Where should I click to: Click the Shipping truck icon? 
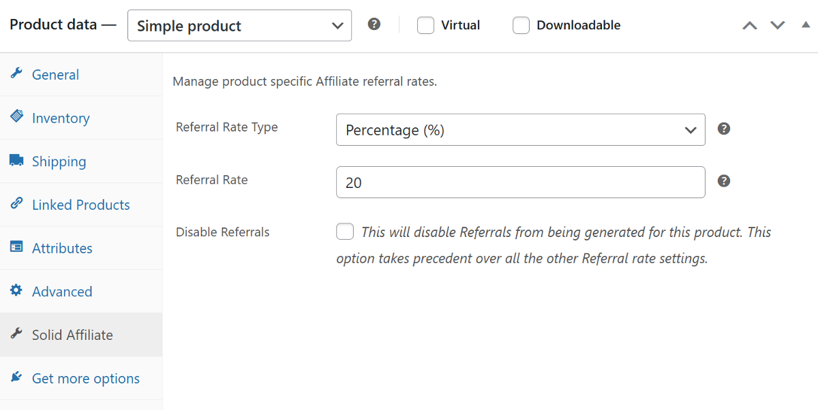click(16, 161)
